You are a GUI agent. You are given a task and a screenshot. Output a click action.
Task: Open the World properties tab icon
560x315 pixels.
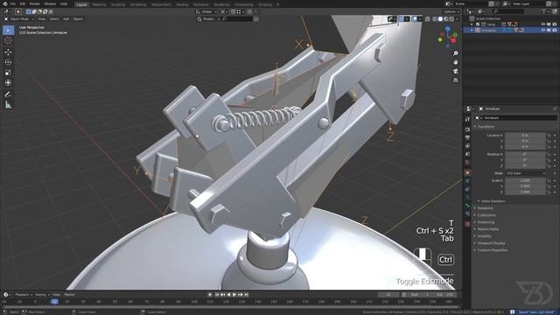click(467, 163)
